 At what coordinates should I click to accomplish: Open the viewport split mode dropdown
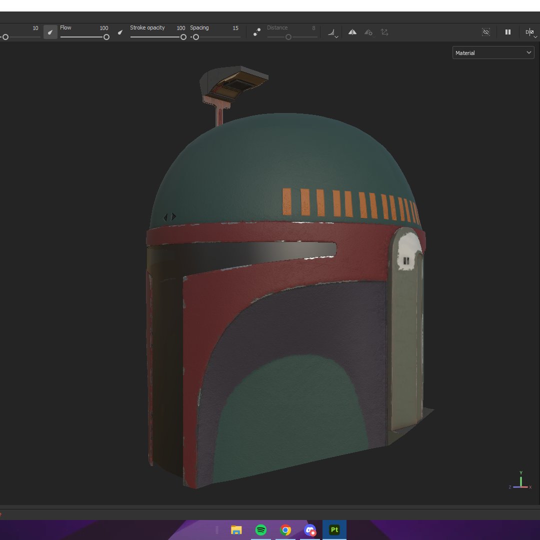[530, 32]
